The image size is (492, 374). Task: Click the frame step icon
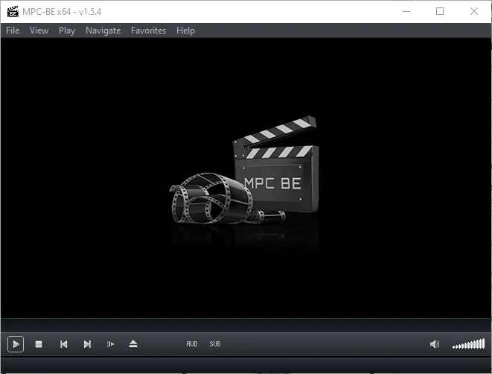(x=111, y=344)
